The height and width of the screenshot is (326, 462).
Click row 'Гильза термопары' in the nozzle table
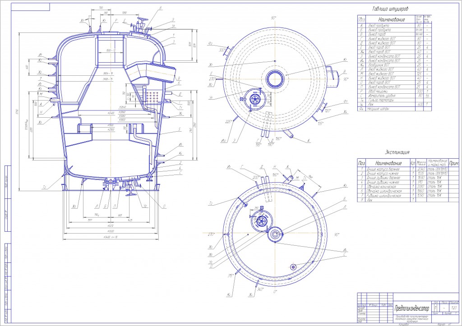coord(394,100)
